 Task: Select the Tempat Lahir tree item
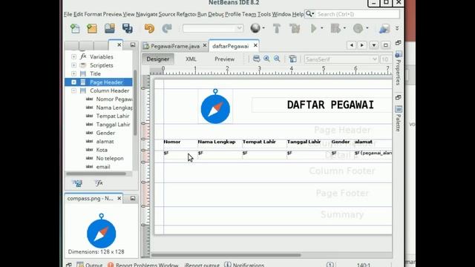(x=112, y=116)
